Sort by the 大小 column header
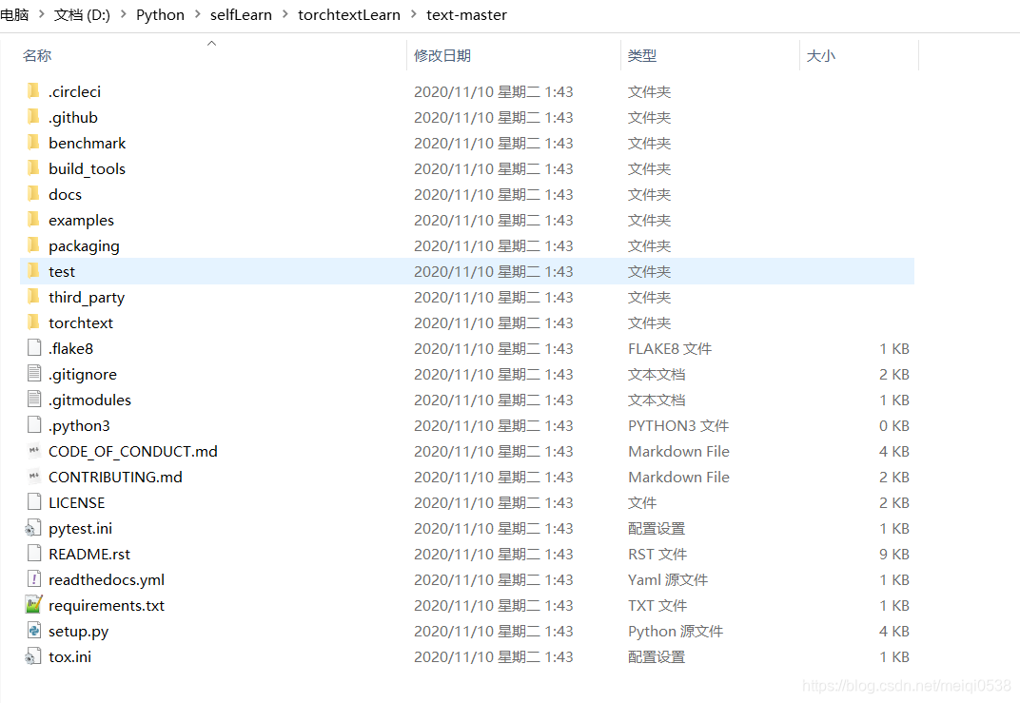Screen dimensions: 1020x703 pos(820,56)
